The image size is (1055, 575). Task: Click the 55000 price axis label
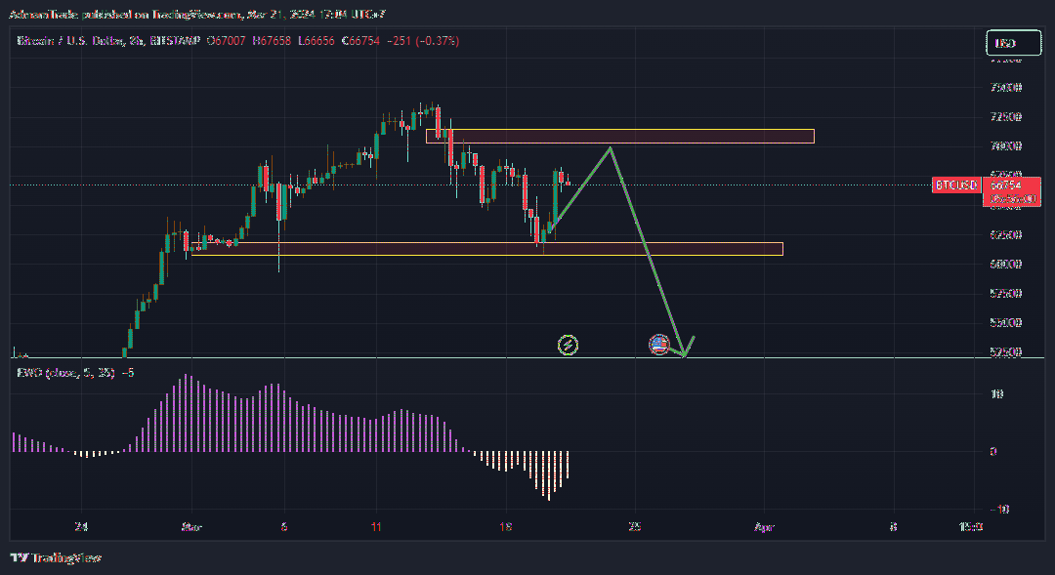click(1006, 323)
